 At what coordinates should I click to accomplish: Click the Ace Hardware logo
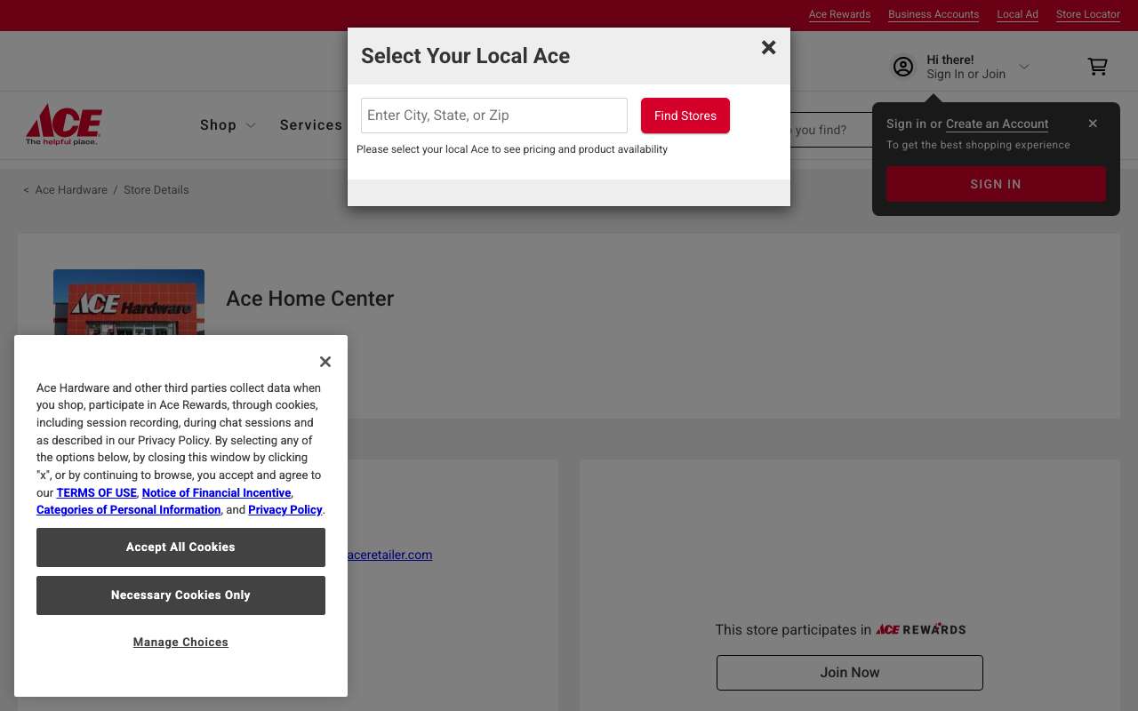pyautogui.click(x=64, y=124)
